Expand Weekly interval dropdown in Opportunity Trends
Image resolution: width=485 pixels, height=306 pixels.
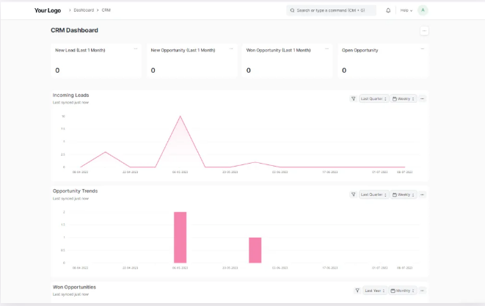(404, 194)
